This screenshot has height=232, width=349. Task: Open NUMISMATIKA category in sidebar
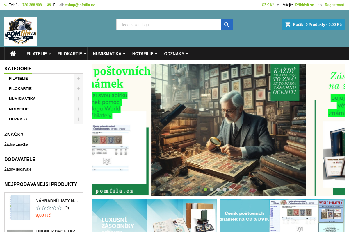click(x=22, y=99)
